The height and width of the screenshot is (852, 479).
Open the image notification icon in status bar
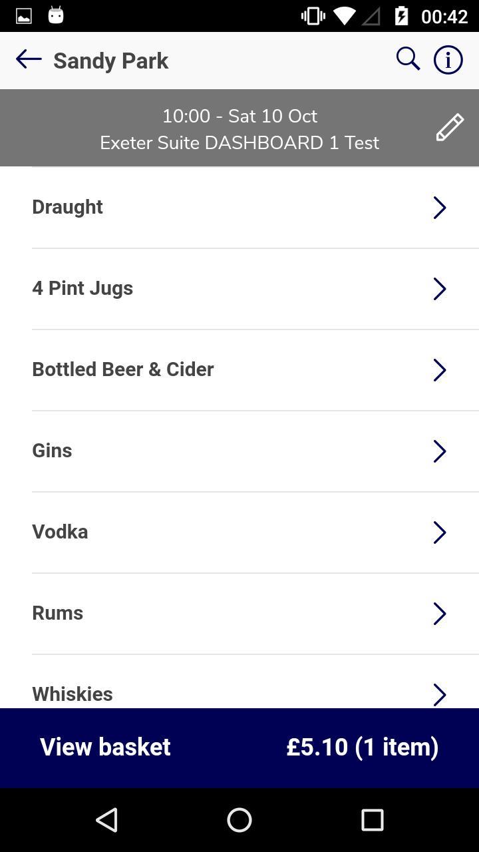(x=24, y=16)
